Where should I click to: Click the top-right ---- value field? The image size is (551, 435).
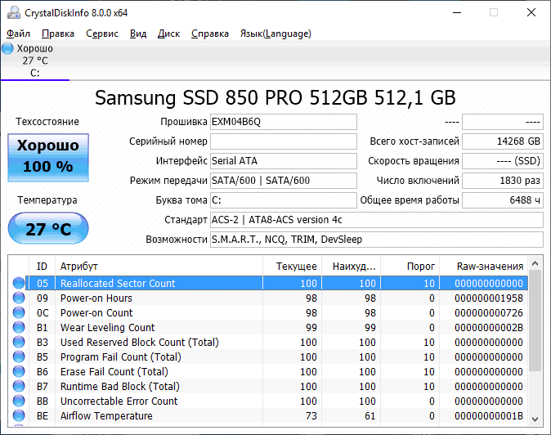(x=503, y=122)
